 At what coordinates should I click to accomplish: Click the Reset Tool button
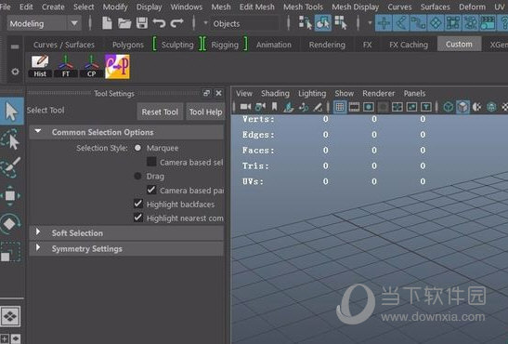coord(160,112)
